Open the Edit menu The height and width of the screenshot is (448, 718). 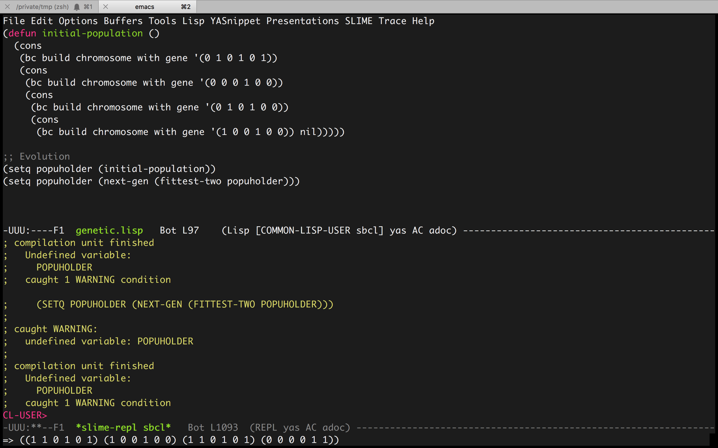[x=42, y=21]
